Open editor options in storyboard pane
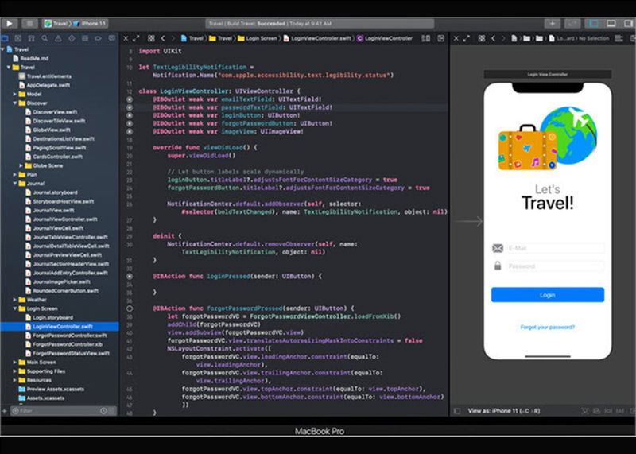Screen dimensions: 636x454 (619, 38)
